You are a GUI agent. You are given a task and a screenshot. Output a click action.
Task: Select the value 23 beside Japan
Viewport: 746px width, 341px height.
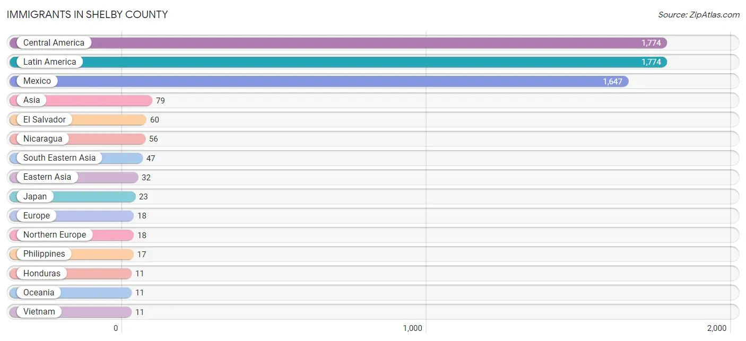click(143, 197)
